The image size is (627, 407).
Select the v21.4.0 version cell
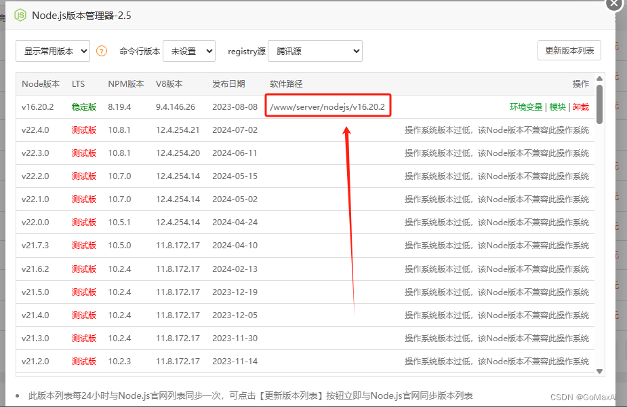(x=35, y=315)
